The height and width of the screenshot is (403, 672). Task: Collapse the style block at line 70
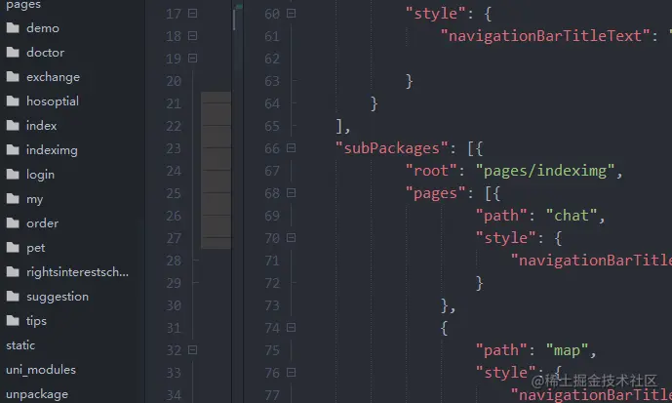291,237
